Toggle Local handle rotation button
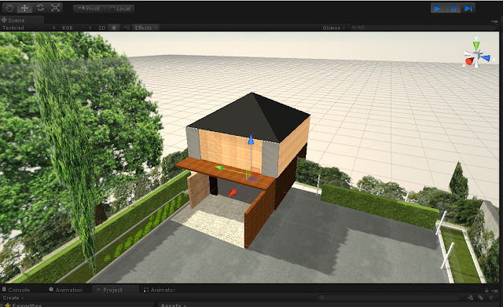 point(119,9)
